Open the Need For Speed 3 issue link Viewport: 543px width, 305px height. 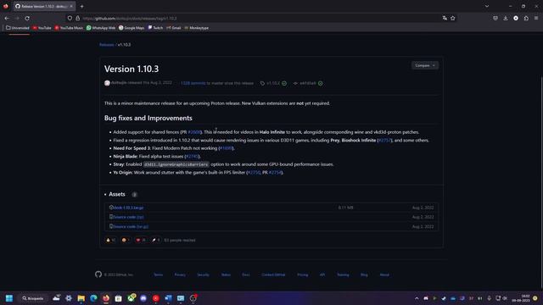click(x=226, y=148)
